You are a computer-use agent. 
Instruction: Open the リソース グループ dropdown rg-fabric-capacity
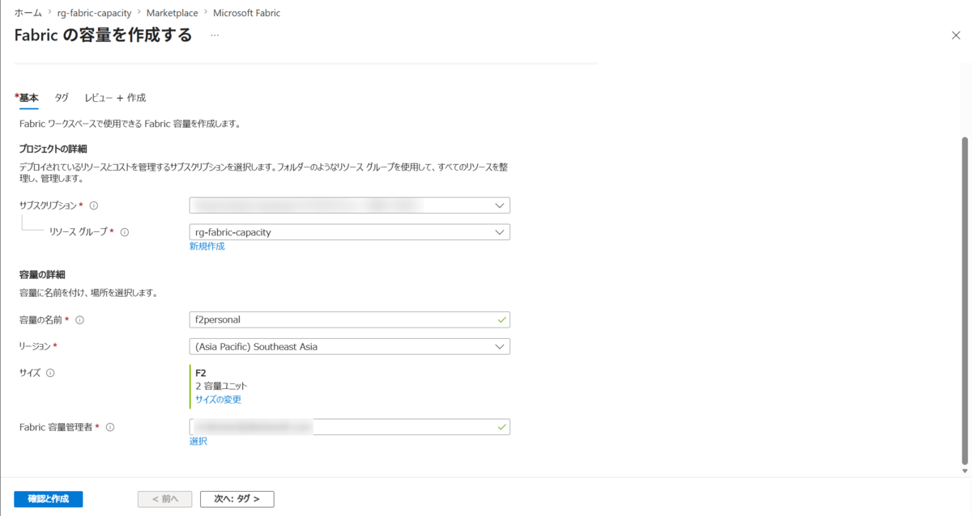pyautogui.click(x=350, y=232)
